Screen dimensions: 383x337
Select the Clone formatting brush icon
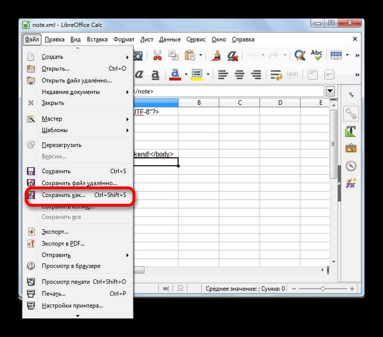[x=216, y=55]
